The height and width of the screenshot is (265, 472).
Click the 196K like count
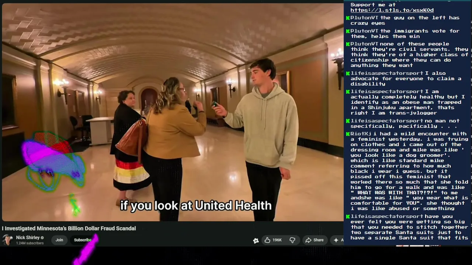(x=277, y=240)
